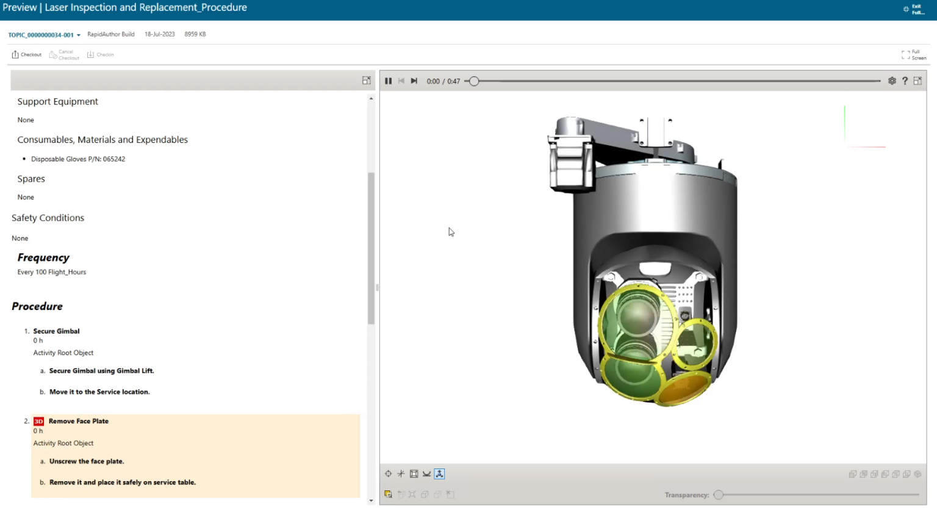Viewport: 937px width, 524px height.
Task: Click the fit-to-view icon in viewer toolbar
Action: [414, 473]
